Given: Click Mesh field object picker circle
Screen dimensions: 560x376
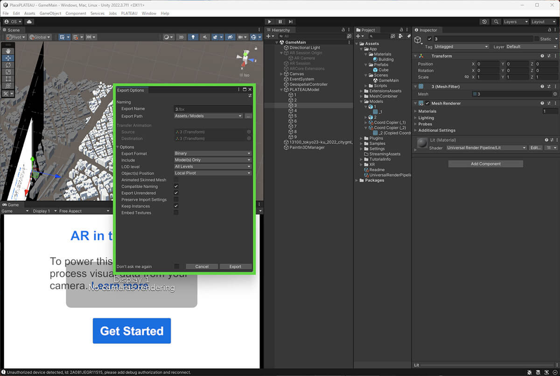Looking at the screenshot, I should (555, 94).
